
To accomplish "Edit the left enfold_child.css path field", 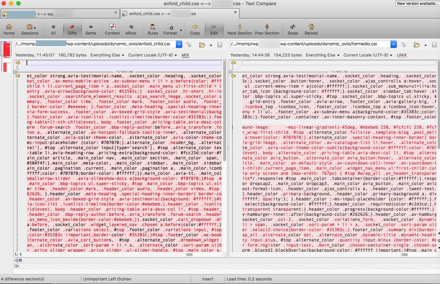I will pos(95,44).
